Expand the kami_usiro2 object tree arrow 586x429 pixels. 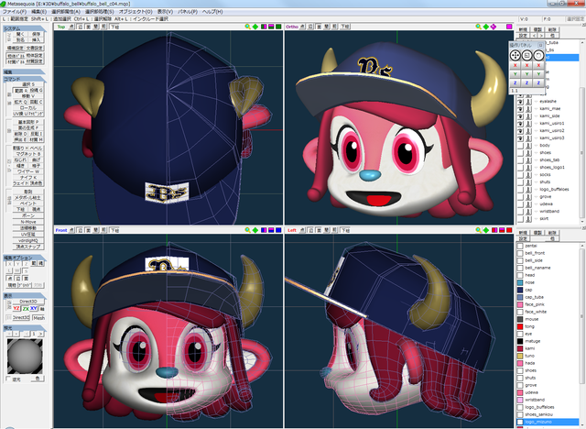536,130
